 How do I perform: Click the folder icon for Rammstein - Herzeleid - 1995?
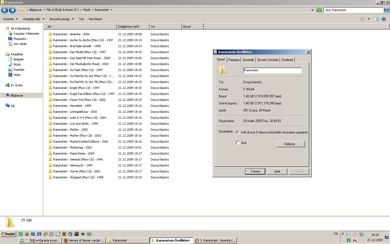(50, 106)
